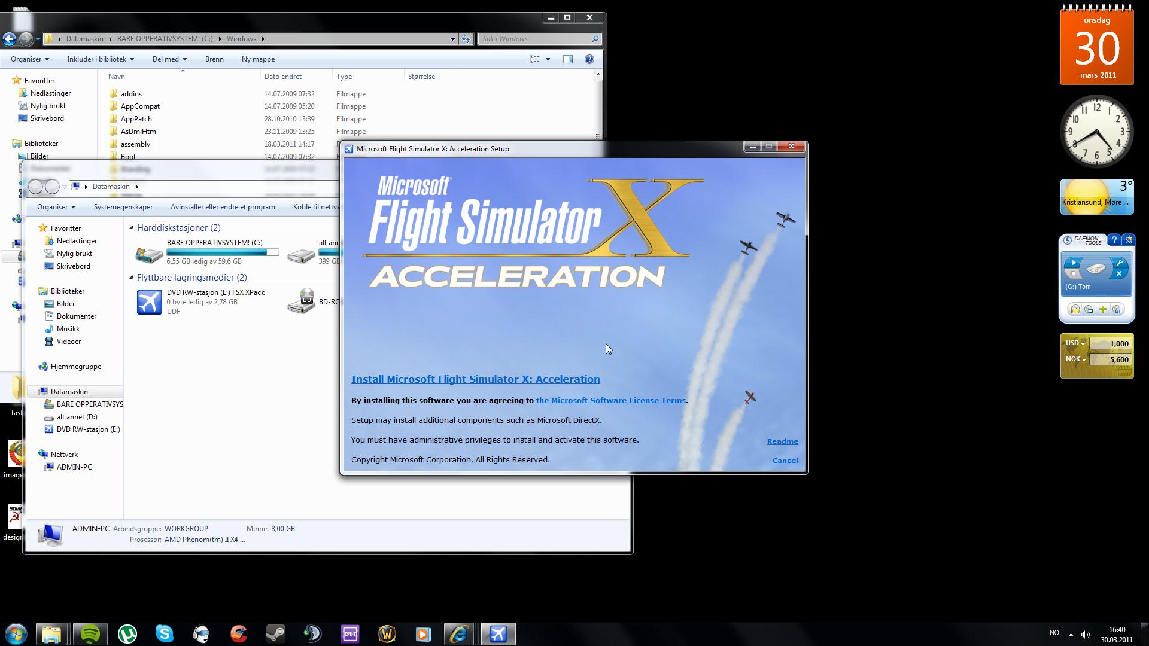Open the Explorer help icon
The image size is (1149, 646).
pyautogui.click(x=589, y=59)
